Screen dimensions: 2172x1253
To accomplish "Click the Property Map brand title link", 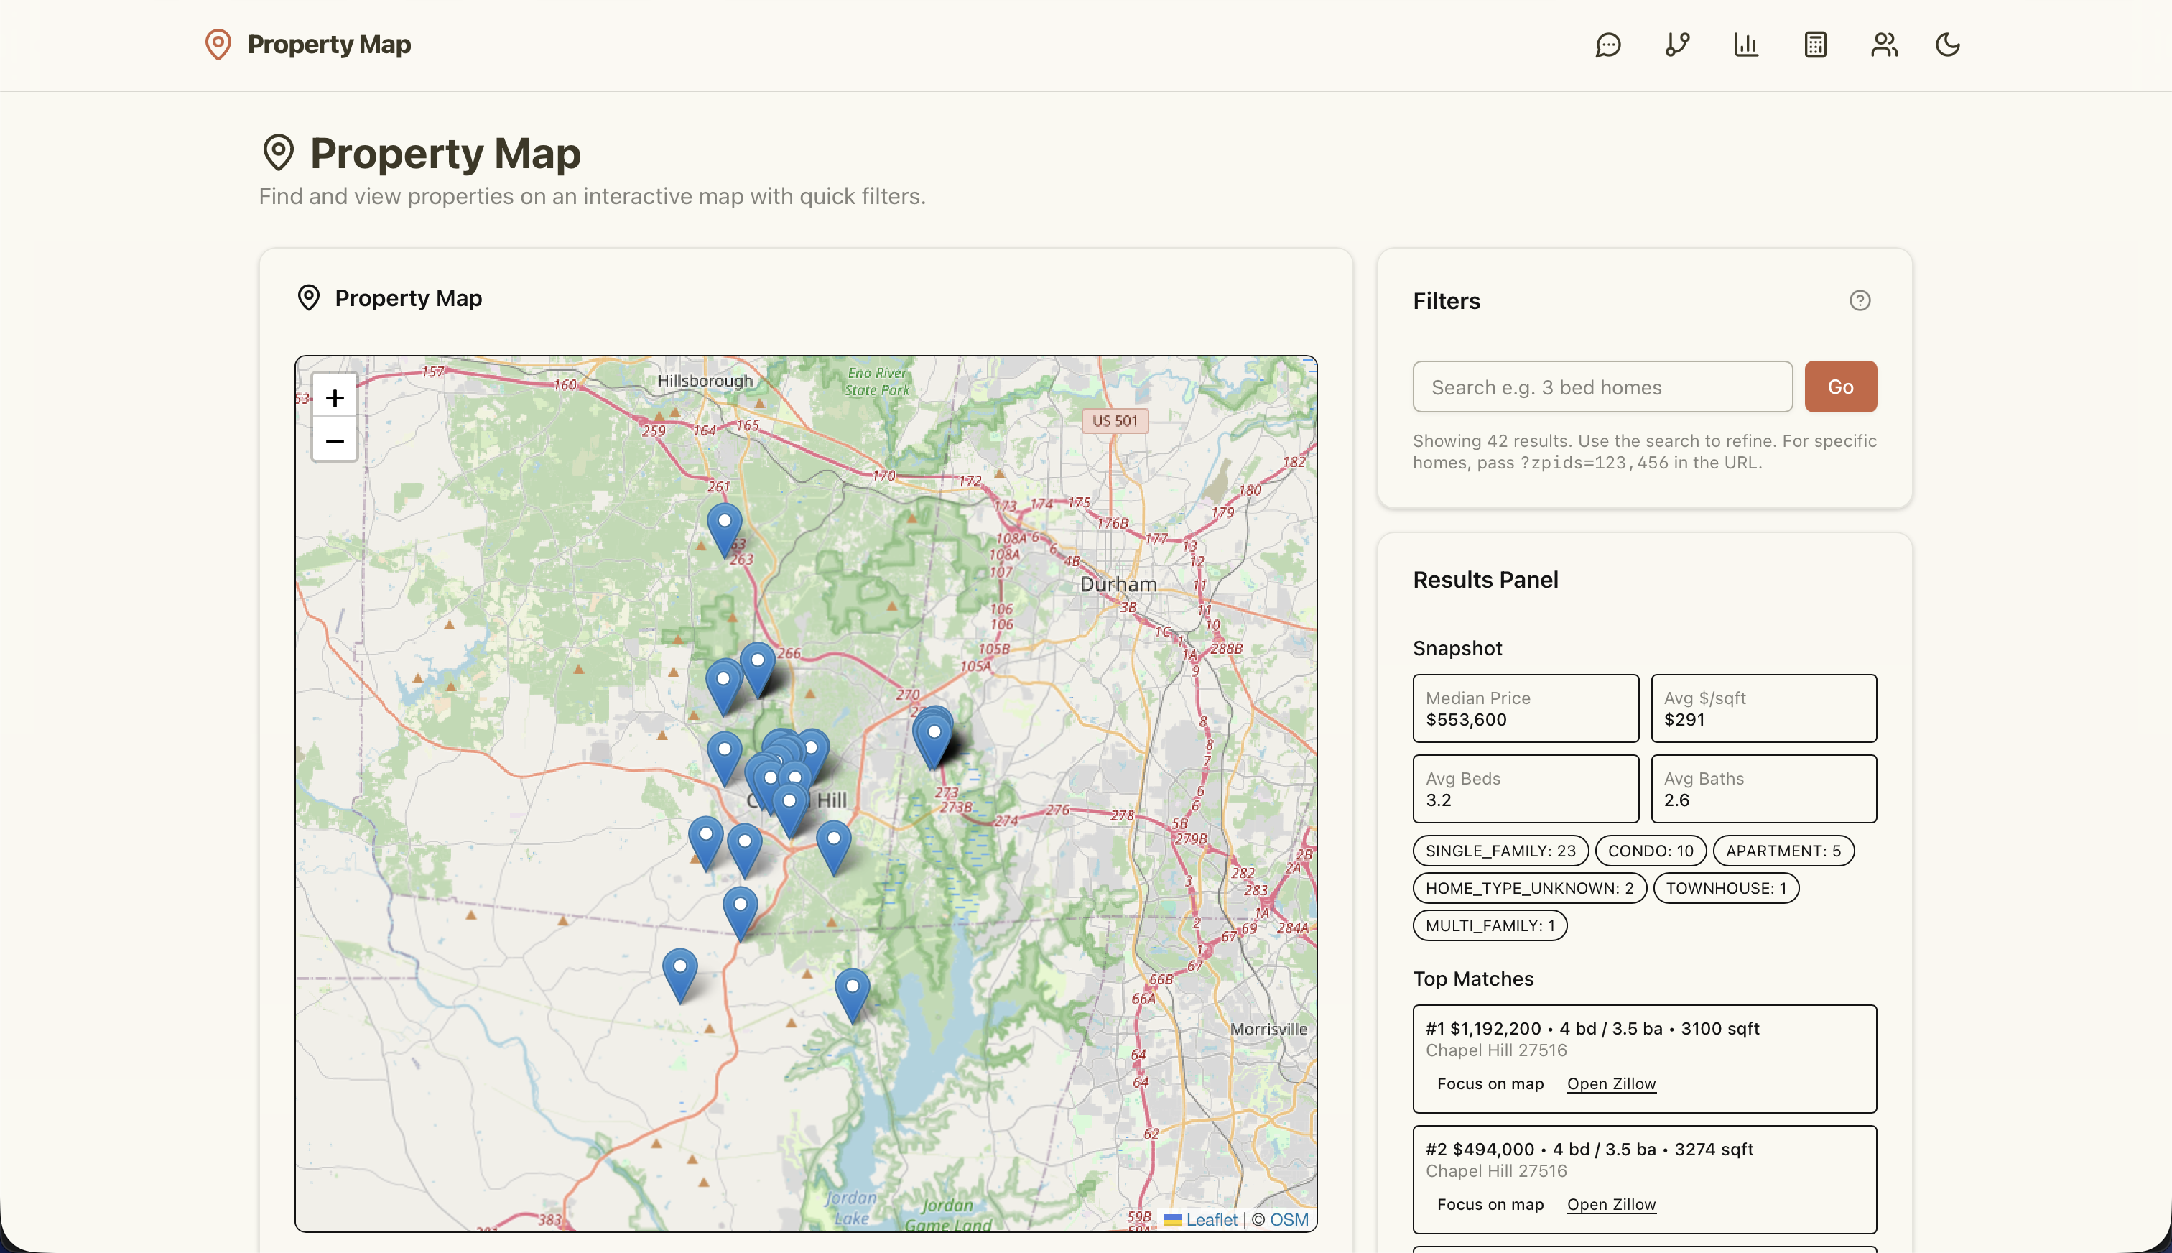I will coord(328,45).
